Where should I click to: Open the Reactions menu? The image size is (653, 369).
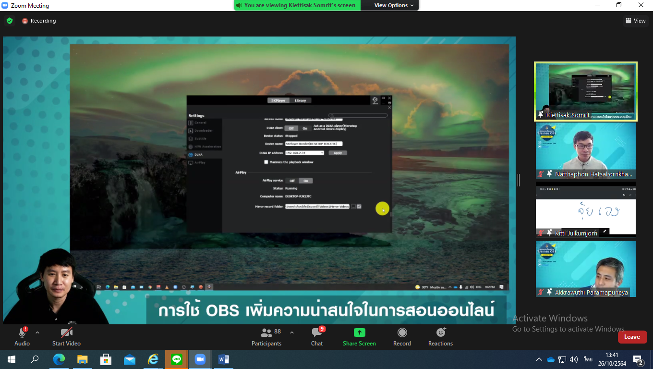tap(440, 336)
